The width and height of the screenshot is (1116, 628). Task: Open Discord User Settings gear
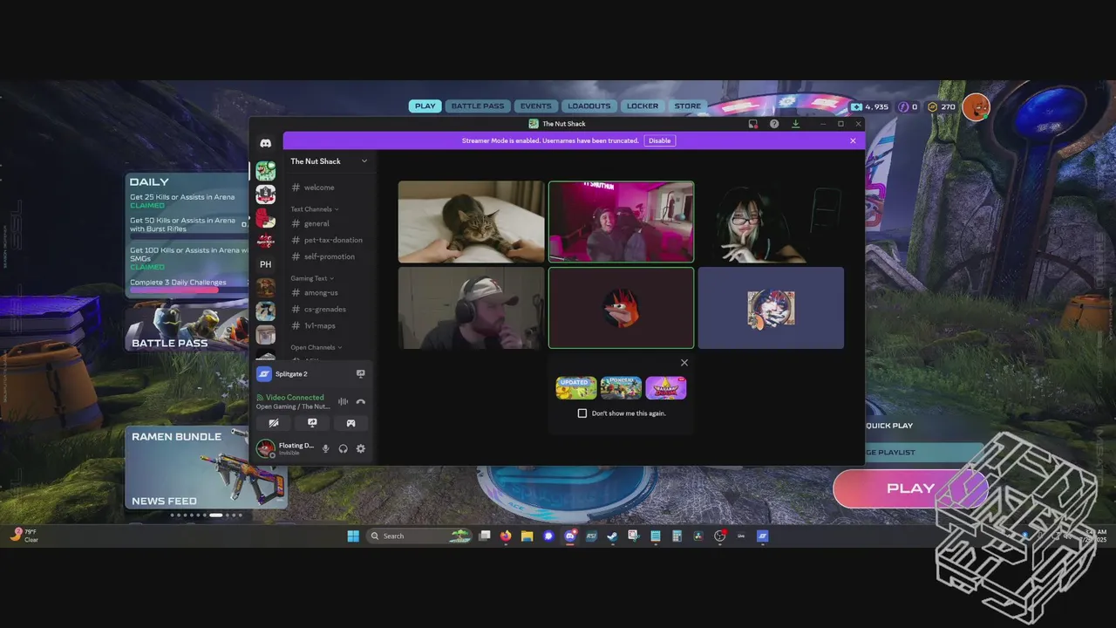tap(360, 448)
